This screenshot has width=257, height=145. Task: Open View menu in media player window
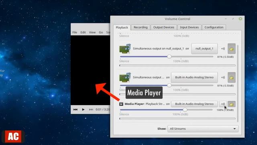tap(92, 32)
